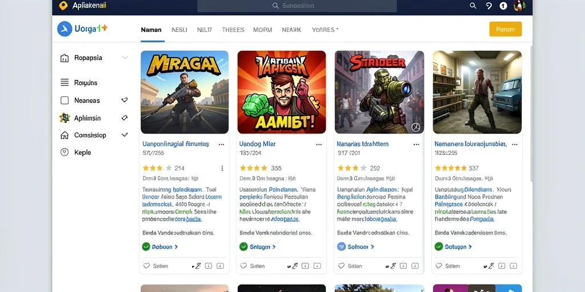Switch to the NEAHK tab
The image size is (585, 292).
click(291, 30)
